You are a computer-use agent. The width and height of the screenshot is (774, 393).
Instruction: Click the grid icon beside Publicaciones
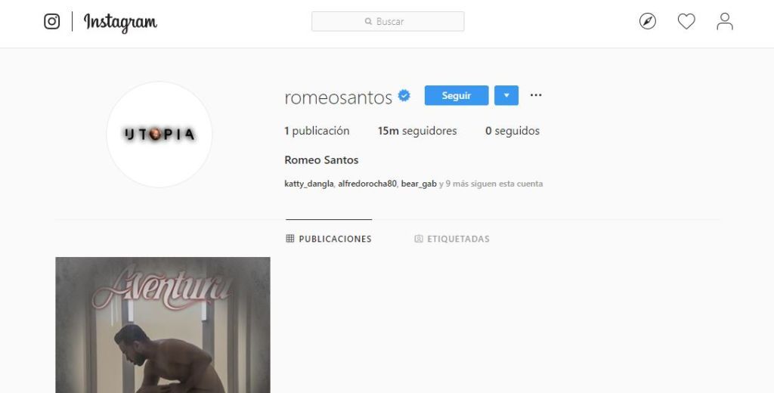(289, 239)
